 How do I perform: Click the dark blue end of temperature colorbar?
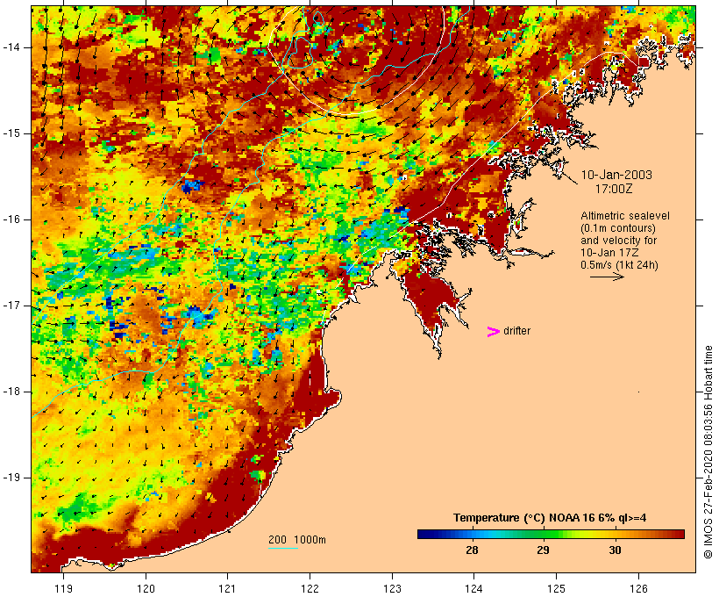[x=424, y=534]
